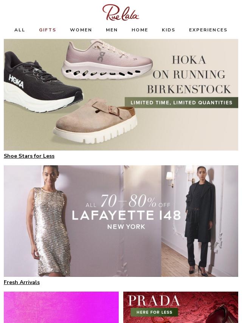Choose the HOME navigation item
Image resolution: width=242 pixels, height=323 pixels.
coord(140,30)
